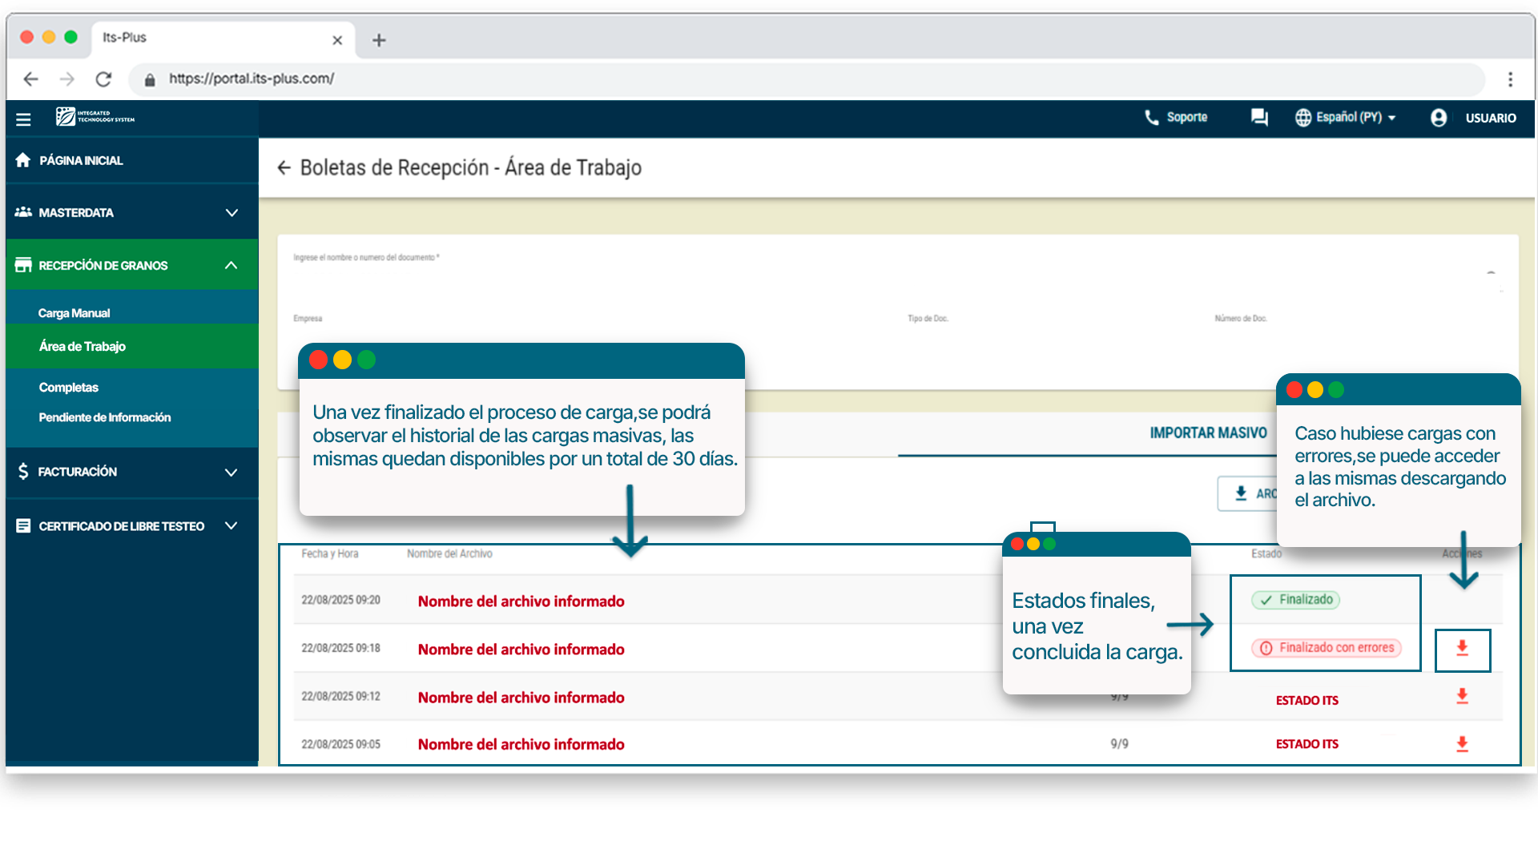1538x865 pixels.
Task: Go to PÁGINA INICIAL
Action: 80,160
